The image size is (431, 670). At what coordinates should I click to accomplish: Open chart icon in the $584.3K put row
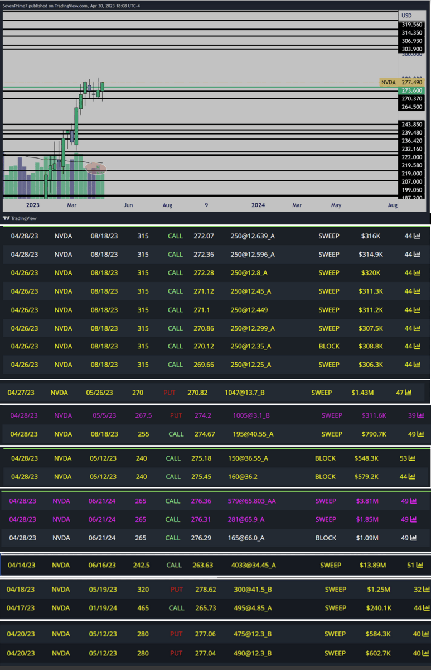point(425,634)
